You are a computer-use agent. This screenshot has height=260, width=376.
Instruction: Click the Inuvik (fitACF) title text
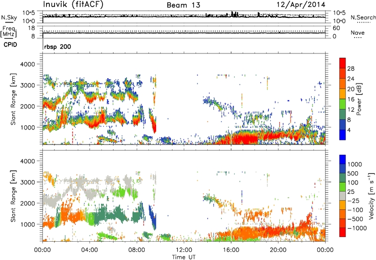pyautogui.click(x=73, y=5)
